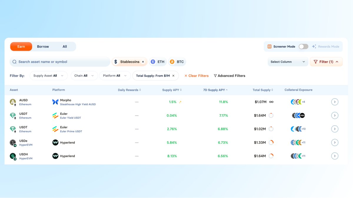Click the search magnifier icon
The height and width of the screenshot is (198, 353).
14,62
